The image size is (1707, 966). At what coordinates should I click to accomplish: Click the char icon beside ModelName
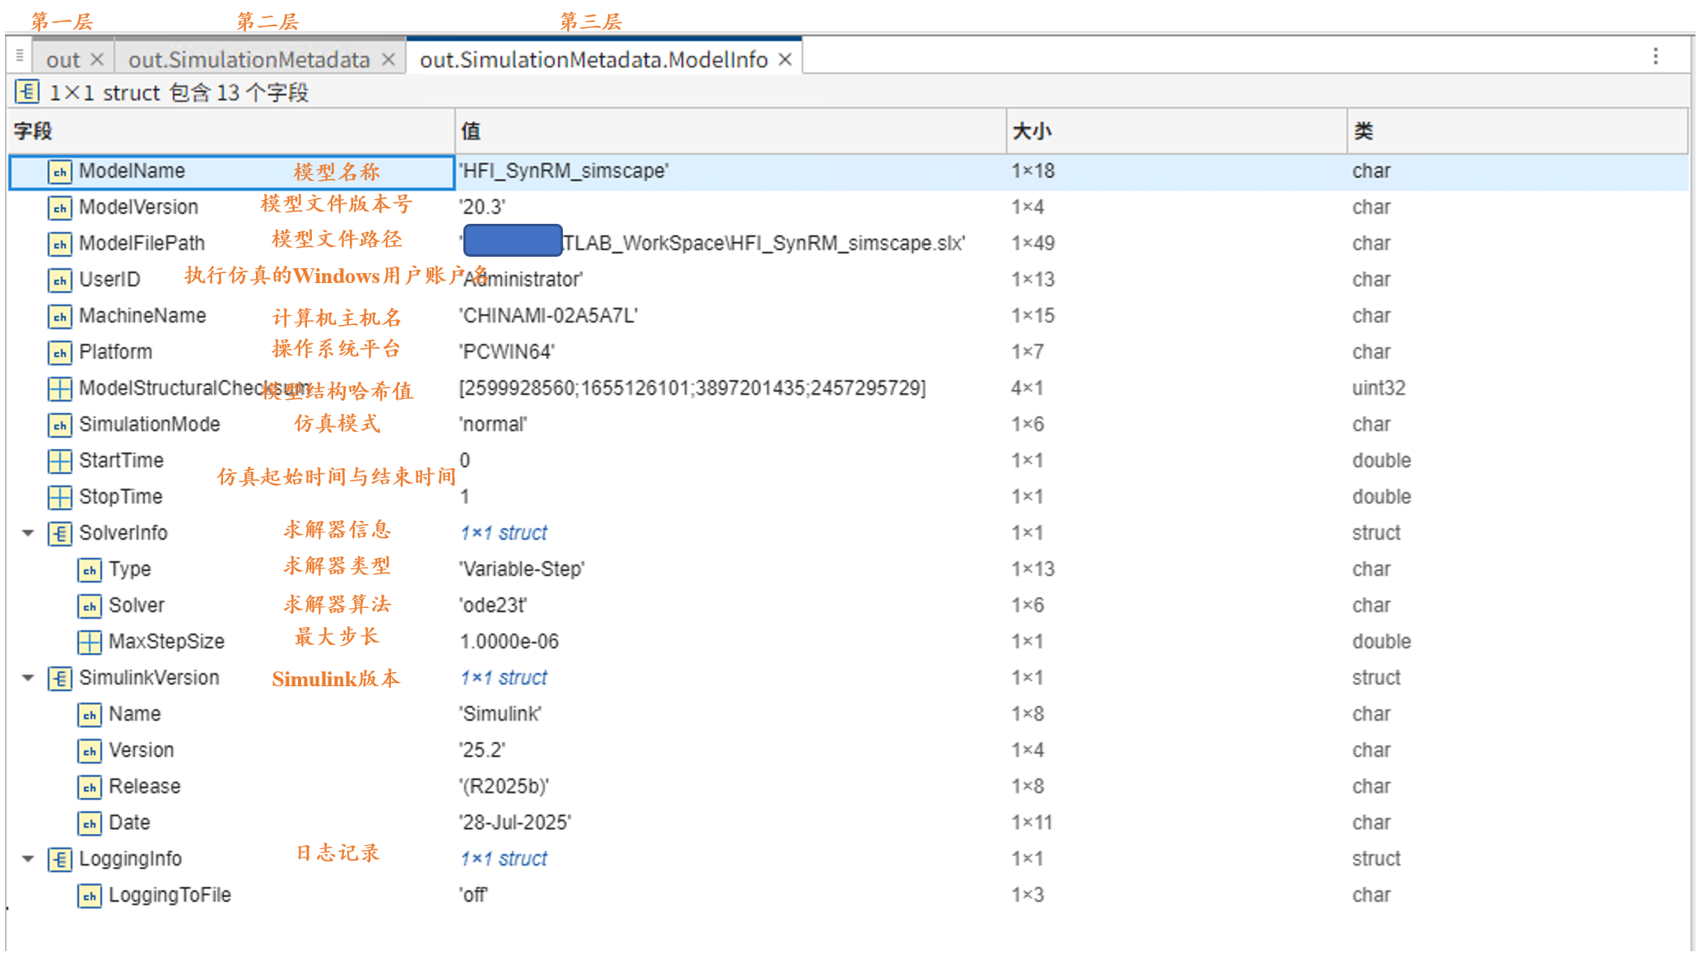point(59,172)
